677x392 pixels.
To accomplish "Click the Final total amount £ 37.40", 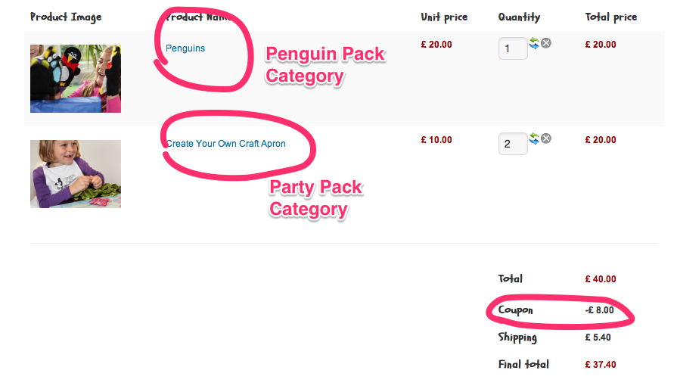I will 601,365.
